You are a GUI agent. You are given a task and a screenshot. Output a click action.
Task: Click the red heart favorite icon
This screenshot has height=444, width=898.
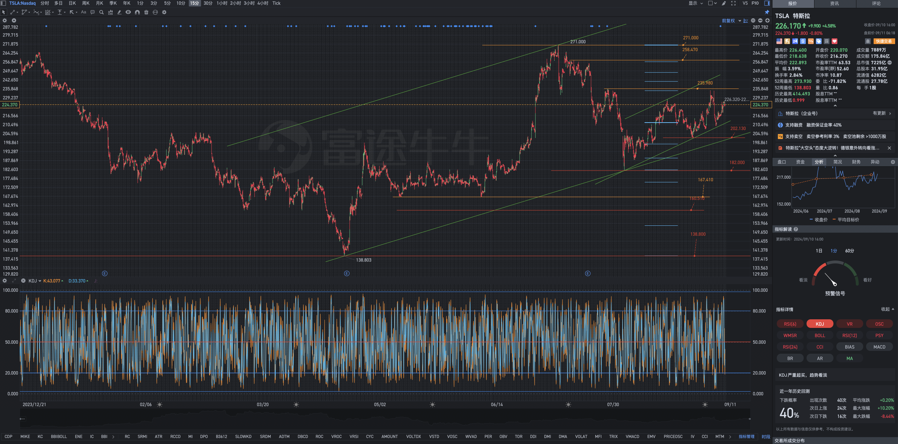[835, 41]
